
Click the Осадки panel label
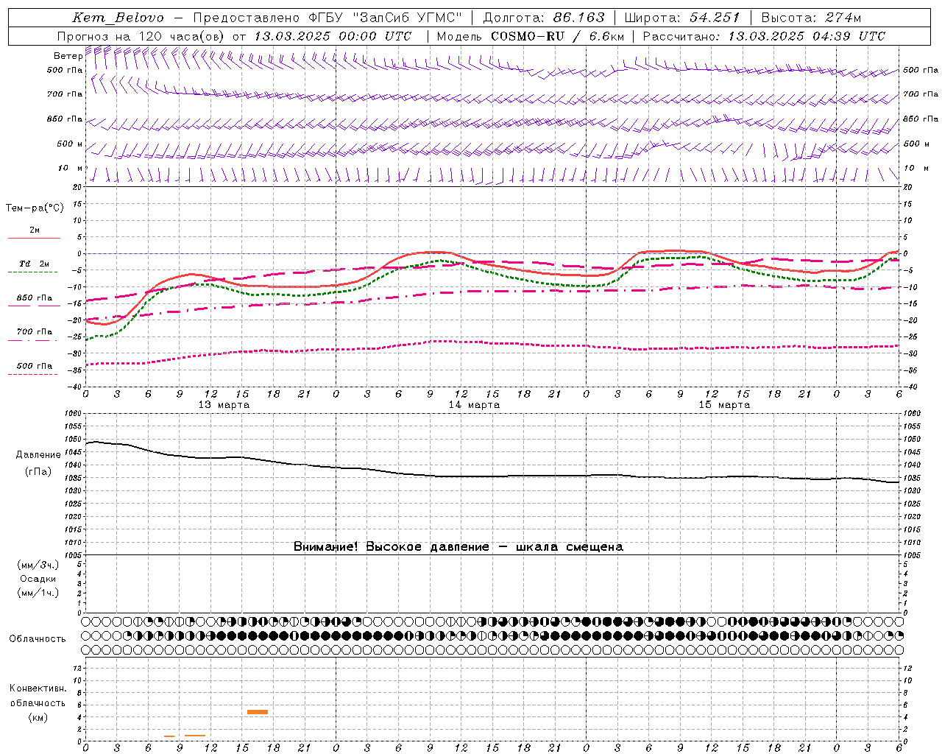pyautogui.click(x=38, y=579)
